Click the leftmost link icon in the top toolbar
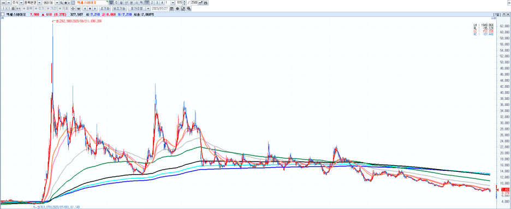This screenshot has width=511, height=209. (3, 3)
